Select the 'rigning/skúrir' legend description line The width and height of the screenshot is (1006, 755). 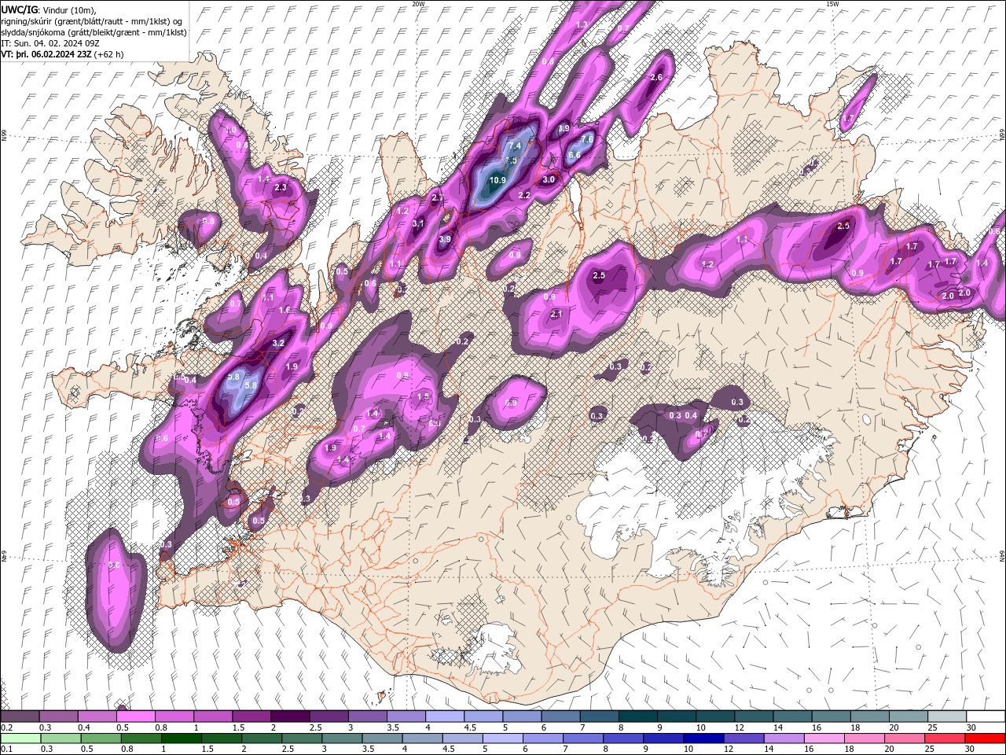[x=92, y=20]
